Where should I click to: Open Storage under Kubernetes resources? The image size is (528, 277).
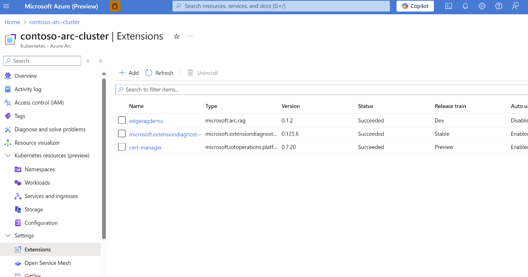coord(34,210)
